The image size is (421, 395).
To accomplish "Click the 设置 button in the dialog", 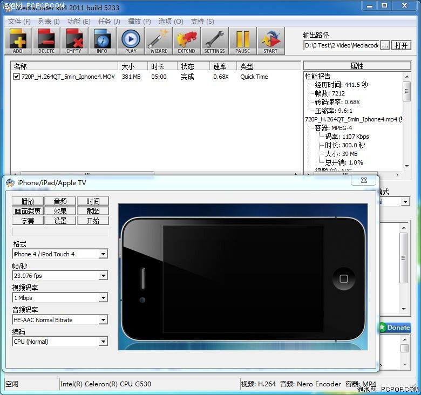I will 60,221.
